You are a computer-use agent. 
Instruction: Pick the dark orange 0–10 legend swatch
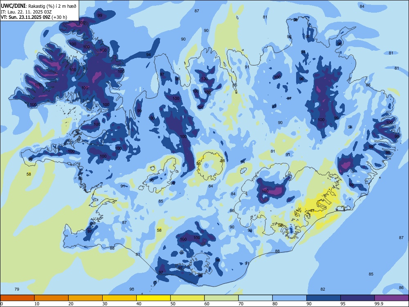click(17, 298)
